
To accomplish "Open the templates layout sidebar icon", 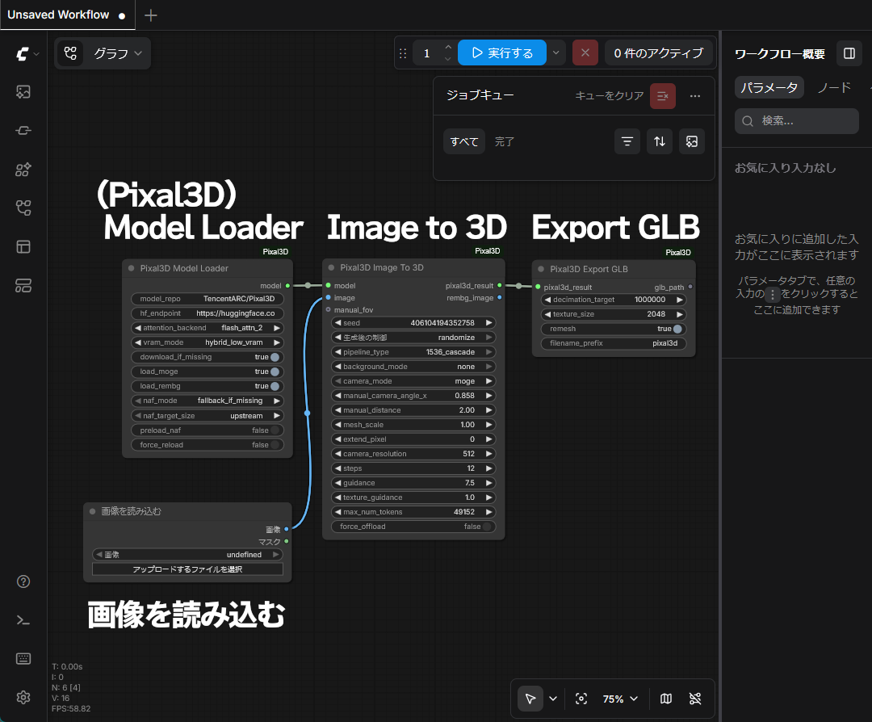I will 23,246.
